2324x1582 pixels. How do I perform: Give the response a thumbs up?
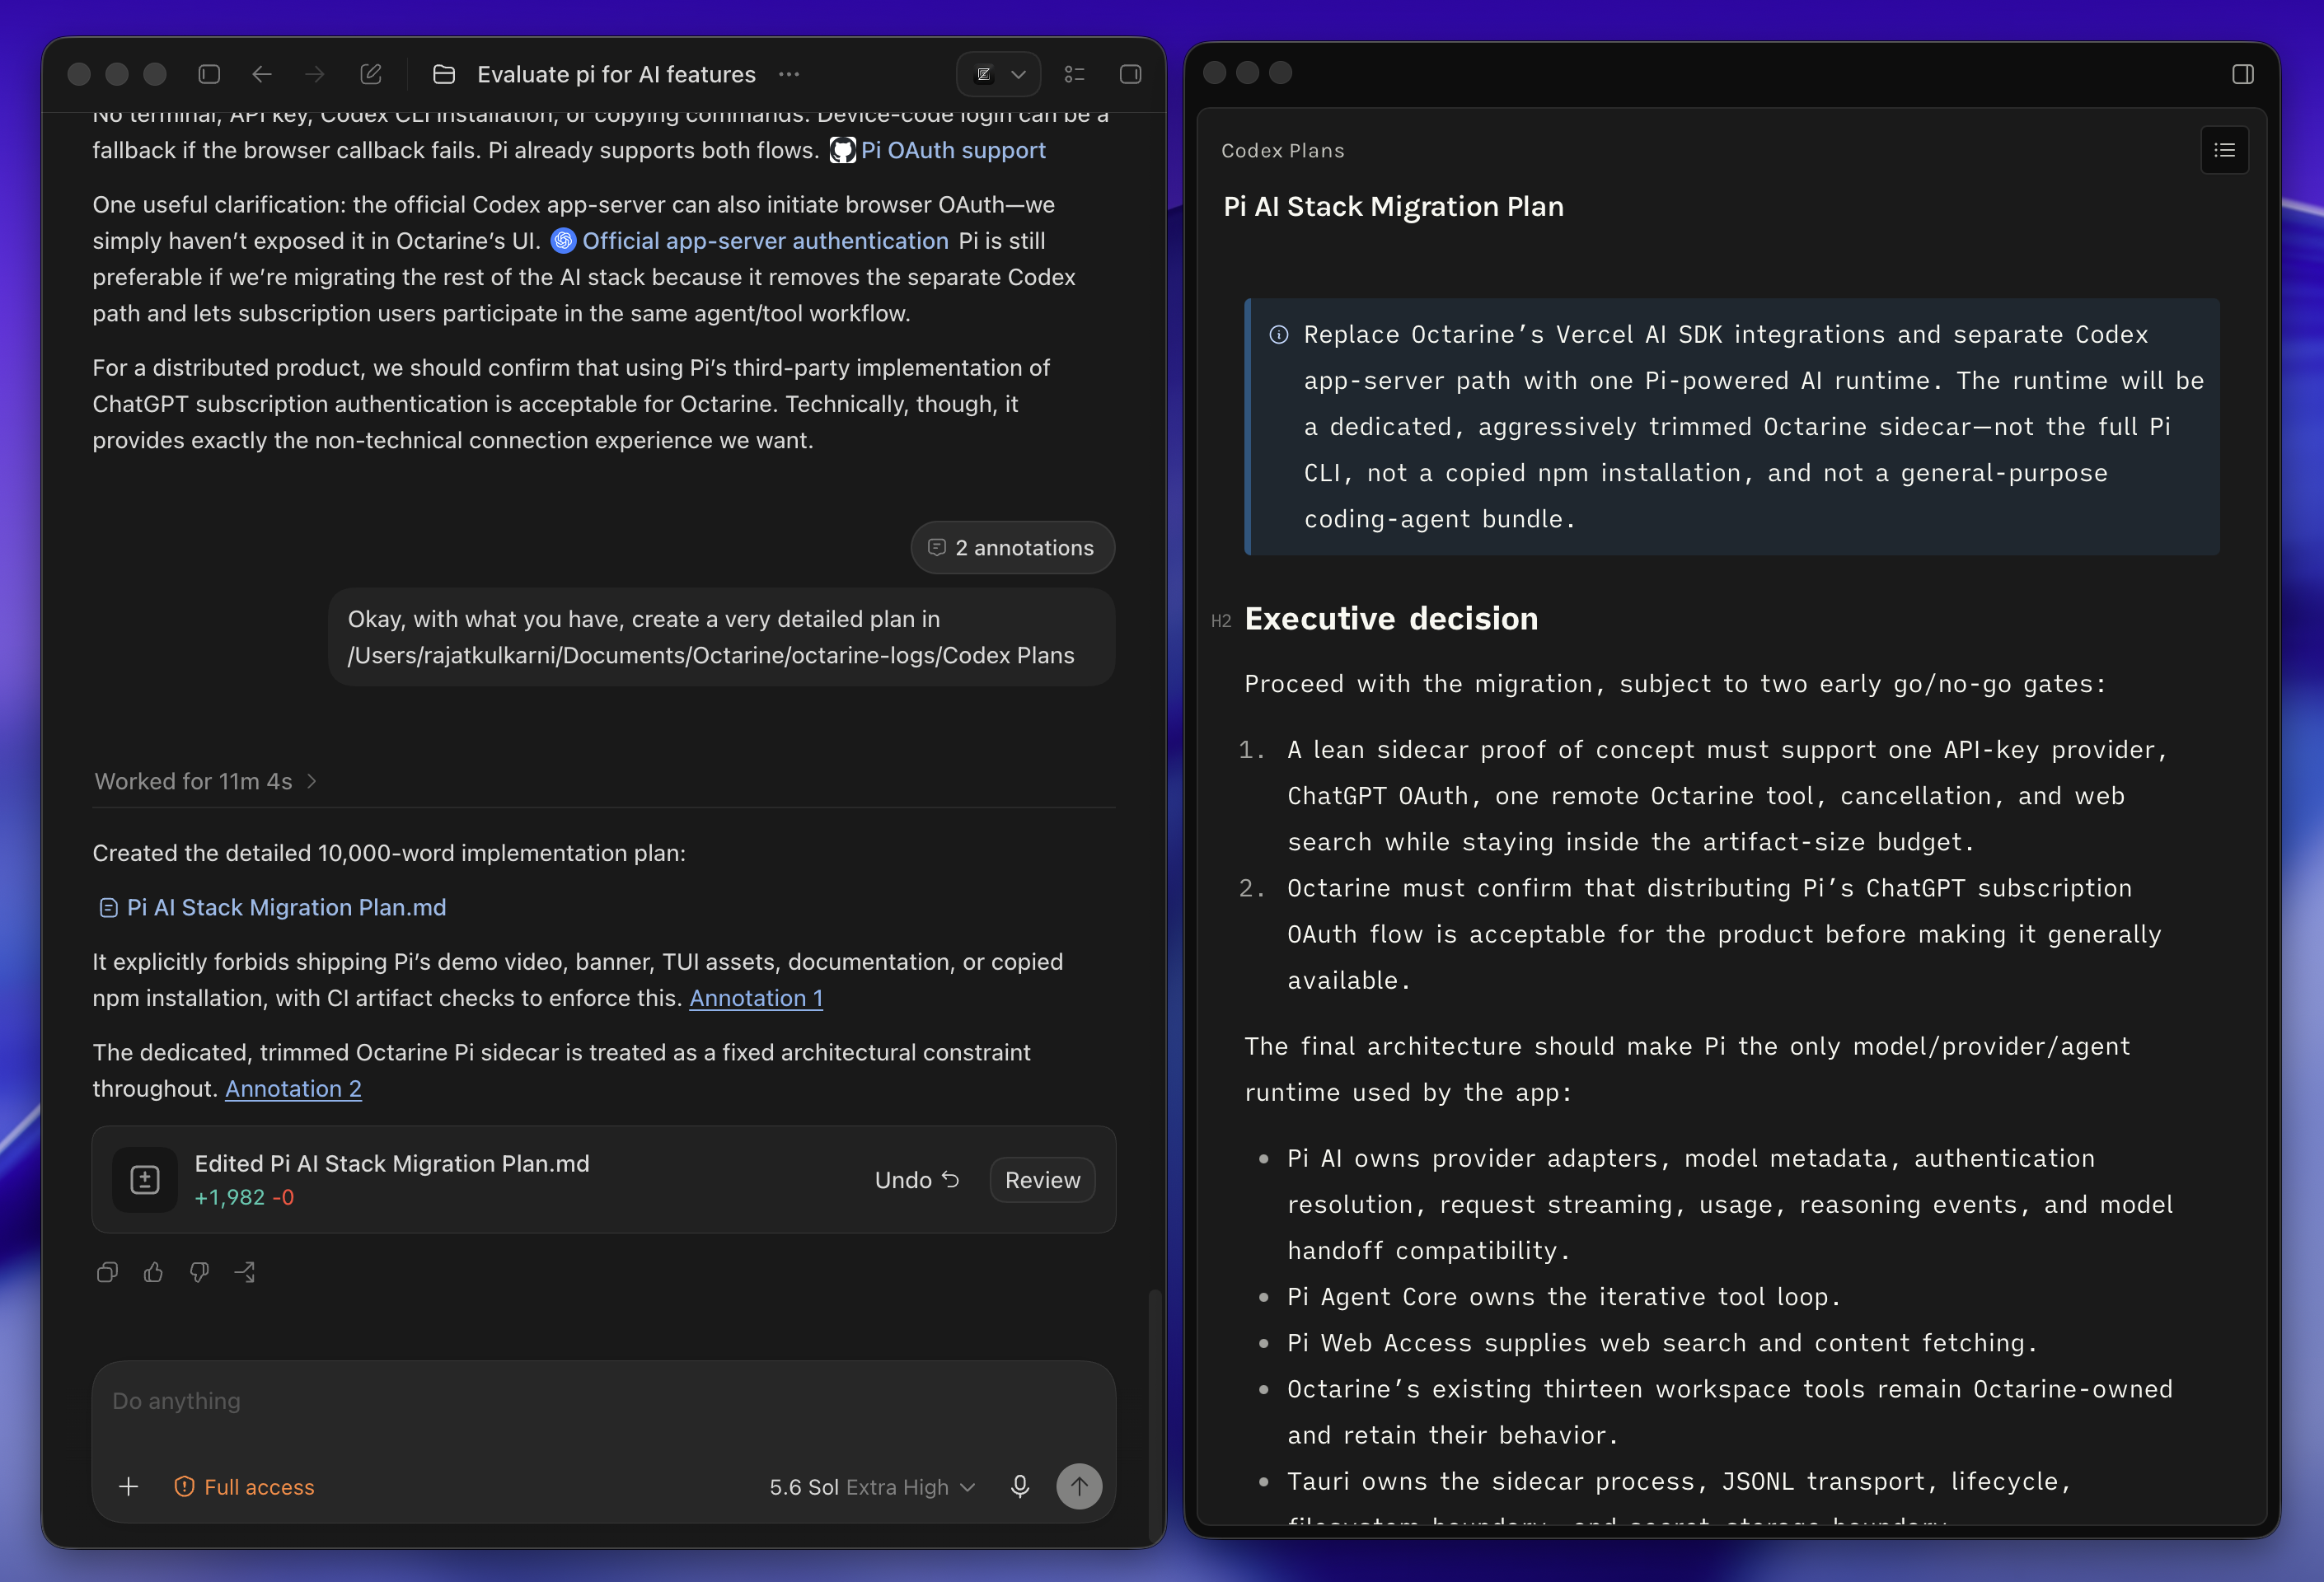[x=153, y=1272]
